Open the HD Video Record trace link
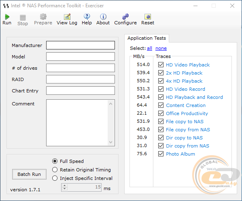242x201 pixels. (185, 89)
